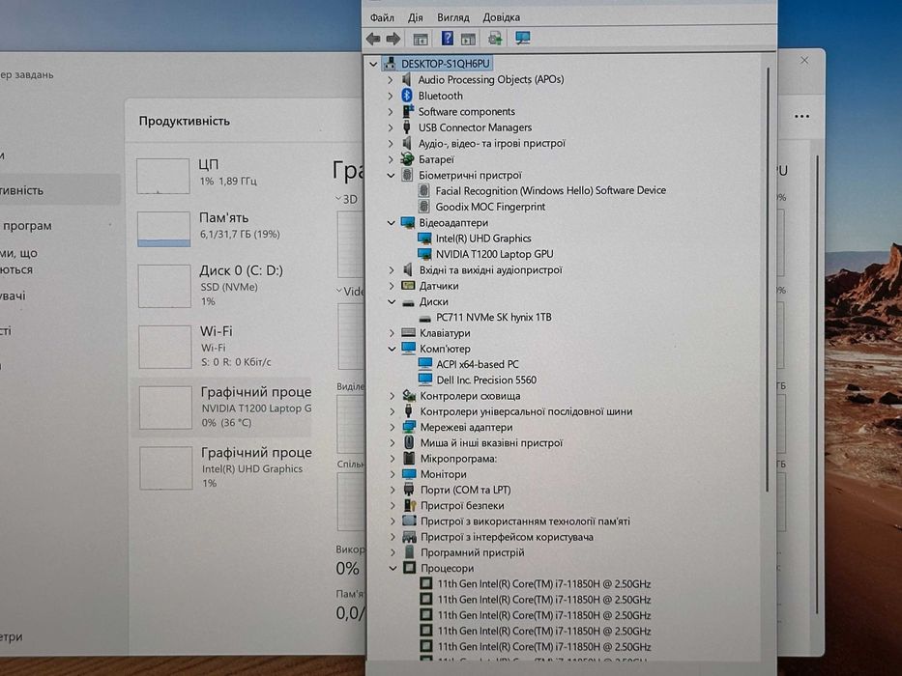The height and width of the screenshot is (676, 902).
Task: Click the Help question-mark toolbar icon
Action: click(x=447, y=39)
